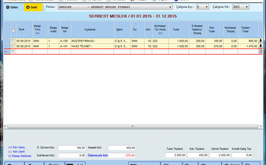Check the checkbox on the MÜŞTERİ FİRMASI row
The height and width of the screenshot is (165, 266).
(x=13, y=41)
